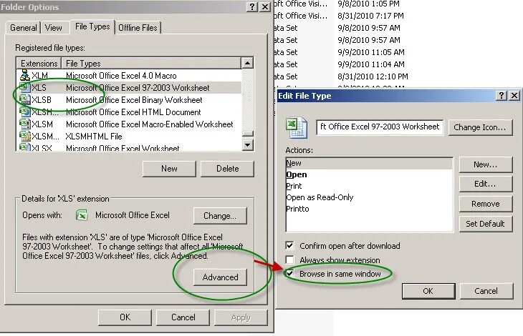Click date 8/31/2010 7:17 PM in background list
Screen dimensions: 523x336
point(370,16)
